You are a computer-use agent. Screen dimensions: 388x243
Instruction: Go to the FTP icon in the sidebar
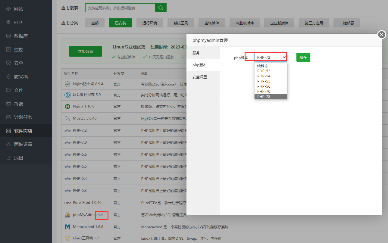click(x=8, y=23)
